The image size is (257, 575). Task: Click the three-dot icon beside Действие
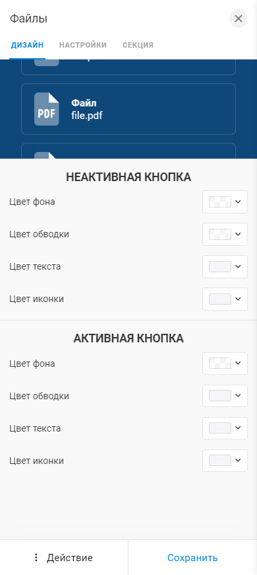[36, 557]
